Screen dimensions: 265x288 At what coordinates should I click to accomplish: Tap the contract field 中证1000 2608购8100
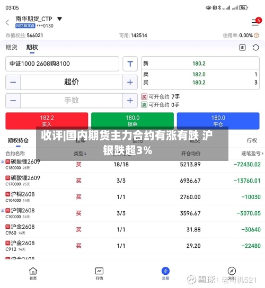click(62, 64)
